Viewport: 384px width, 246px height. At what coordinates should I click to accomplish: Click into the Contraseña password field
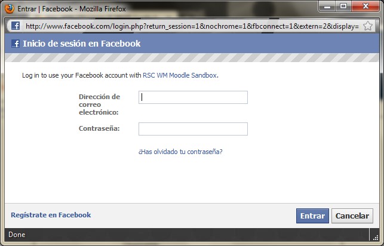193,129
